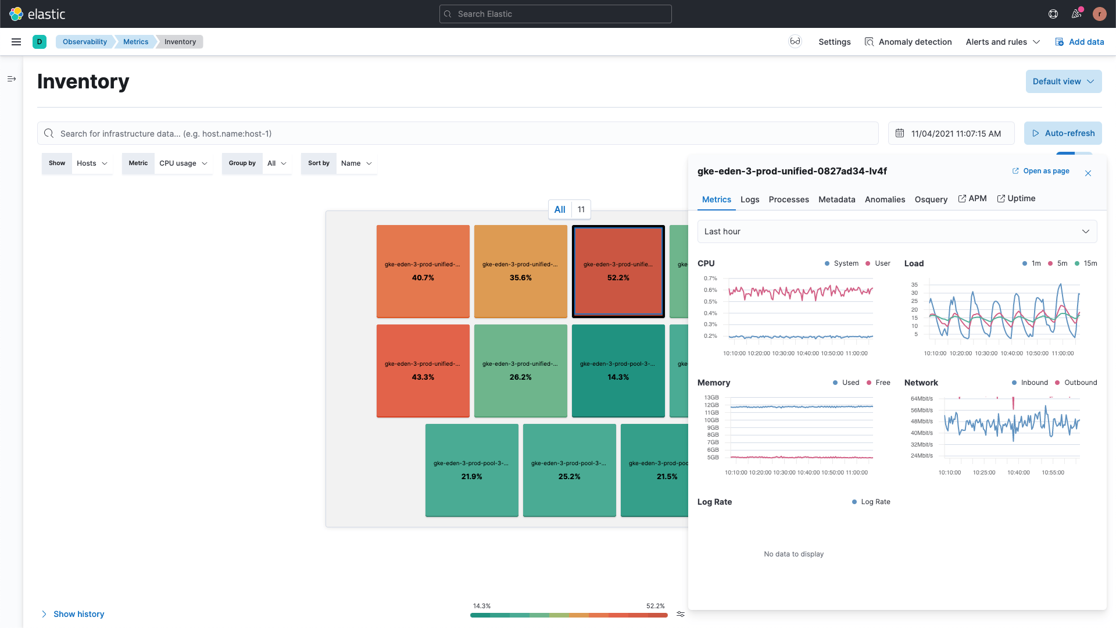Click Open as page link
This screenshot has height=628, width=1116.
pyautogui.click(x=1041, y=170)
